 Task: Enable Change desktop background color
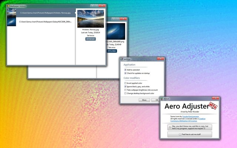tap(126, 93)
